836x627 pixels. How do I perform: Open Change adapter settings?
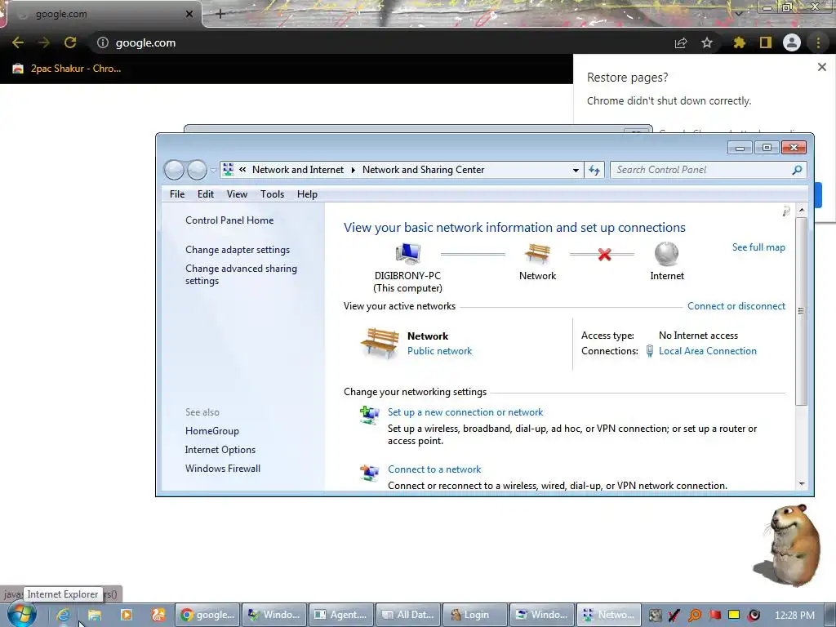238,250
